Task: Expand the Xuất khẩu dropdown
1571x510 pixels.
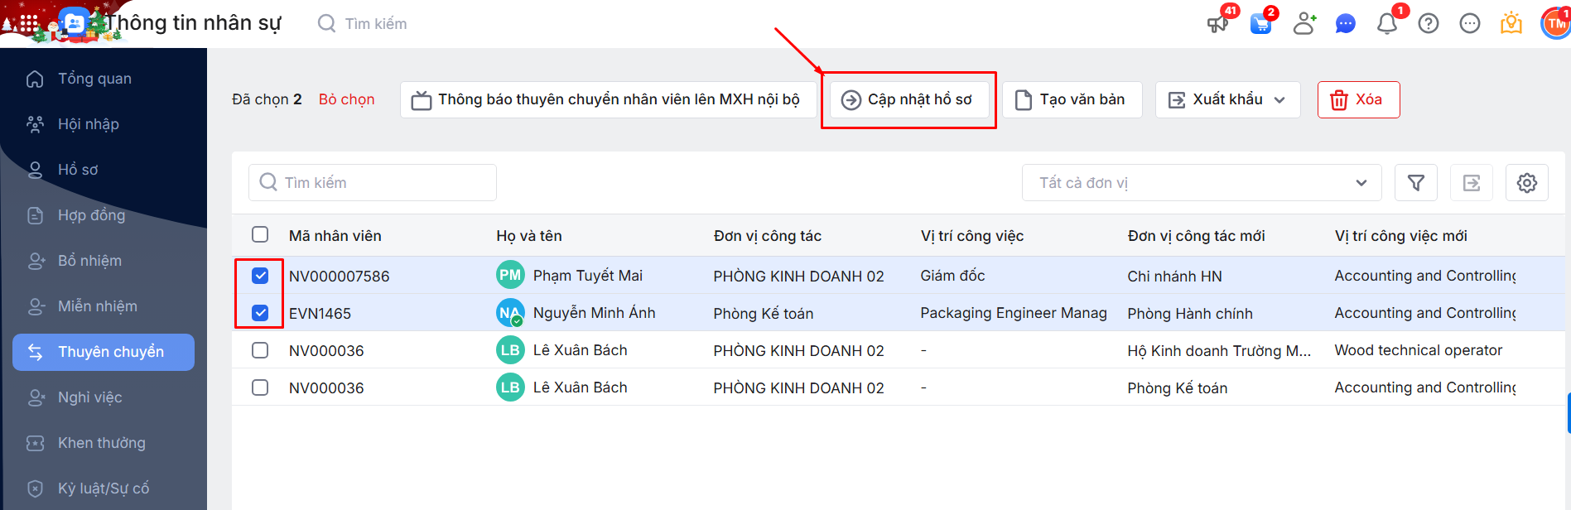Action: 1227,100
